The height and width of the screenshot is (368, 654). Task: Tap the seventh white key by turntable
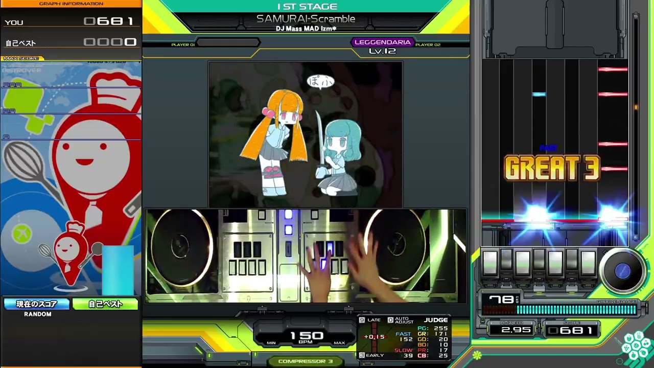coord(588,263)
